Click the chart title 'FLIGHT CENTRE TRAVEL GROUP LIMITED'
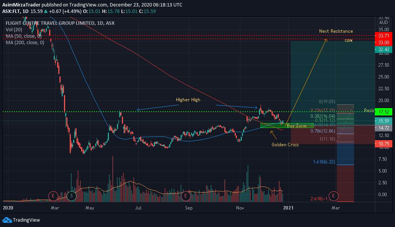This screenshot has height=227, width=395. (x=50, y=23)
